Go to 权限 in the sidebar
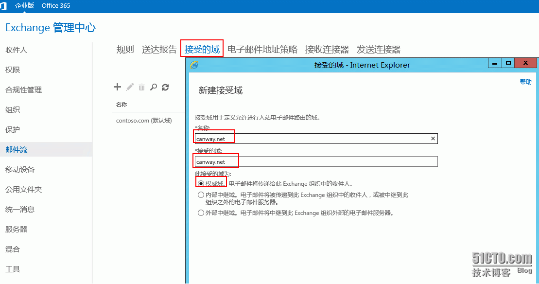The image size is (539, 284). 12,70
